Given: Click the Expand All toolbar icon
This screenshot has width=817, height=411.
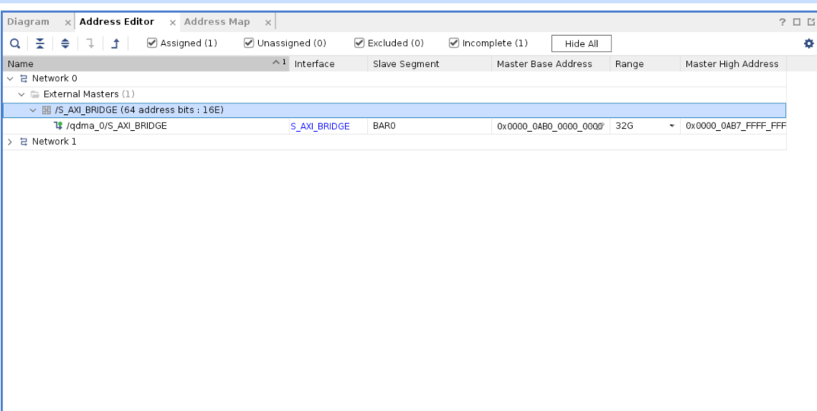Looking at the screenshot, I should tap(65, 43).
